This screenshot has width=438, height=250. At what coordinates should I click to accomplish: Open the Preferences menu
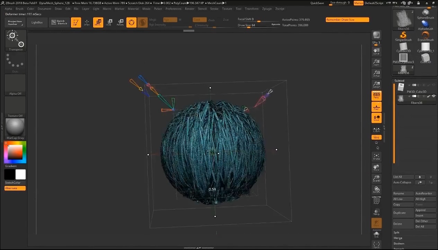coord(173,9)
